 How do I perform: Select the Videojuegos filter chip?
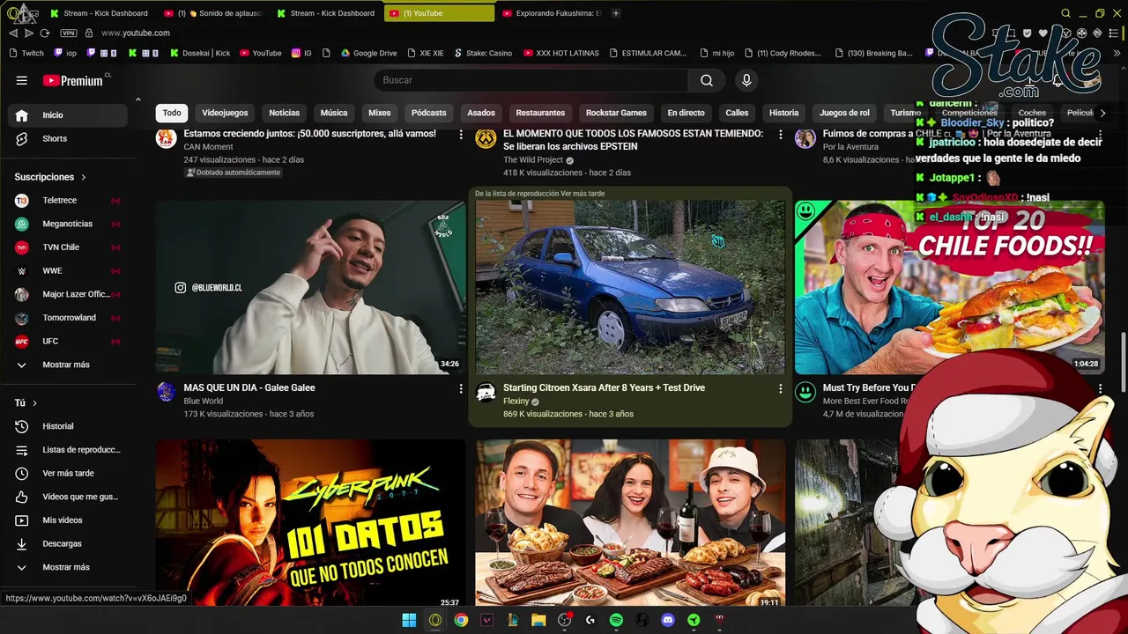pos(225,113)
